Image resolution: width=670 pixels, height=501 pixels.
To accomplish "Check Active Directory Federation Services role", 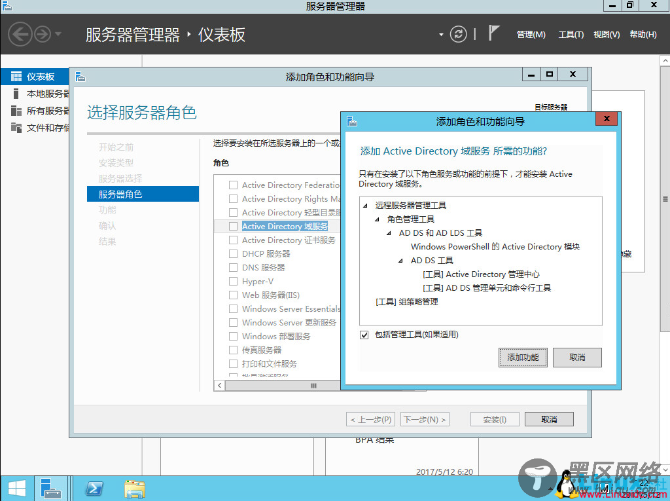I will pos(233,185).
